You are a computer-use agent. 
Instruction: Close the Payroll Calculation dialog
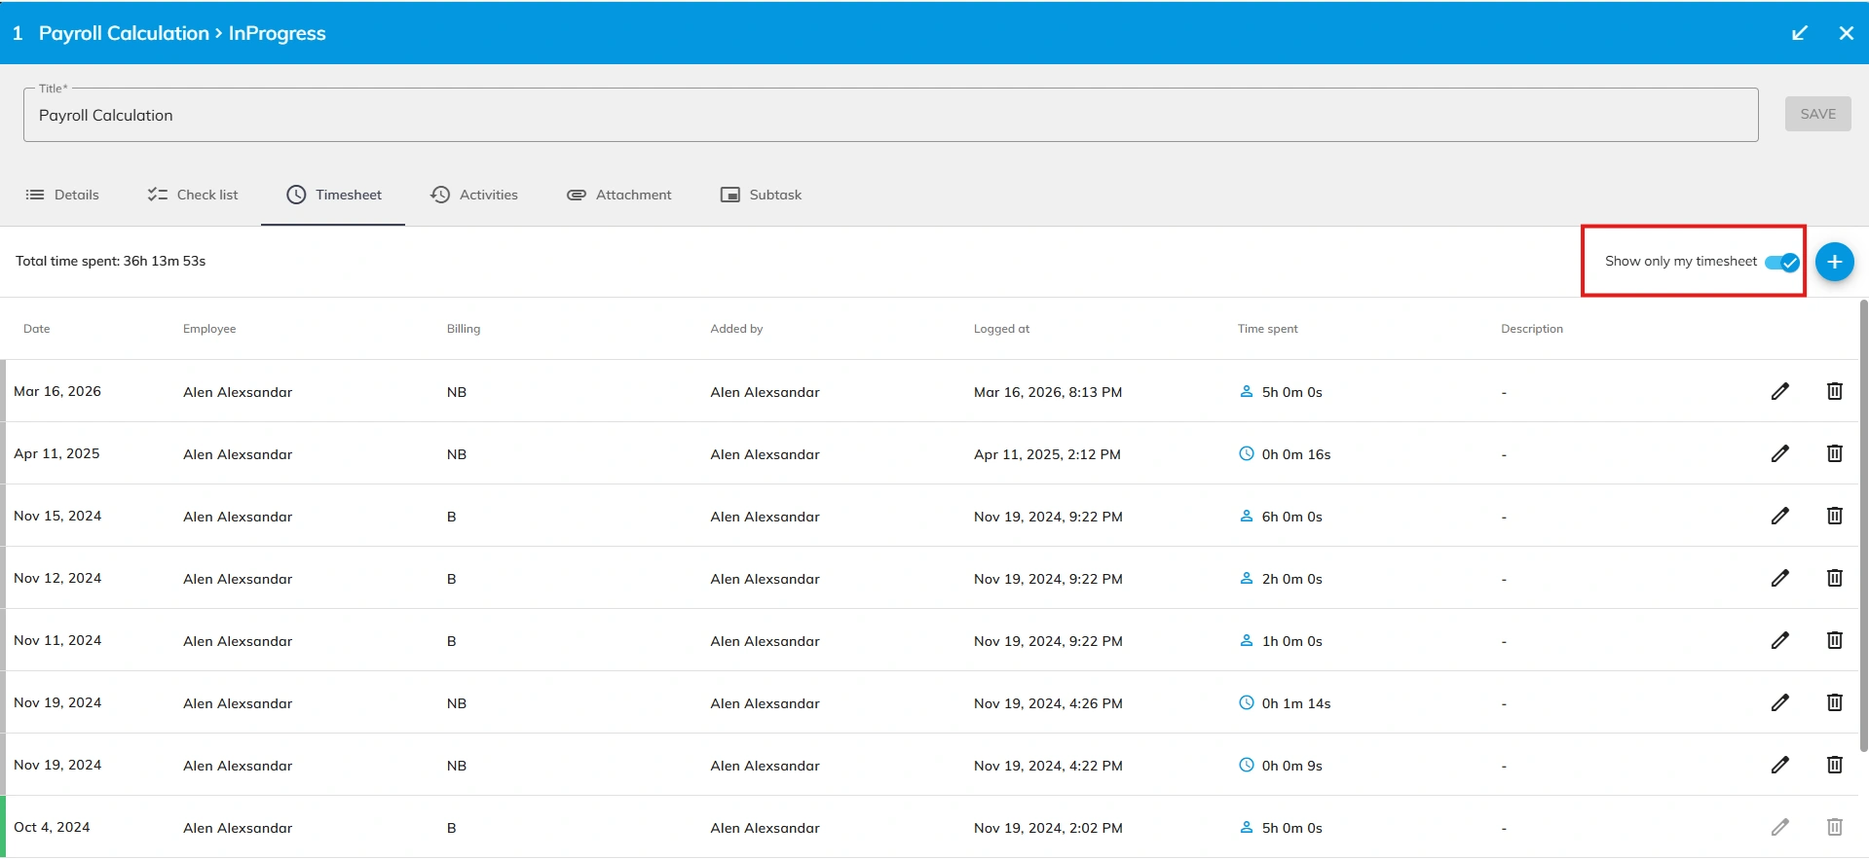click(1846, 33)
